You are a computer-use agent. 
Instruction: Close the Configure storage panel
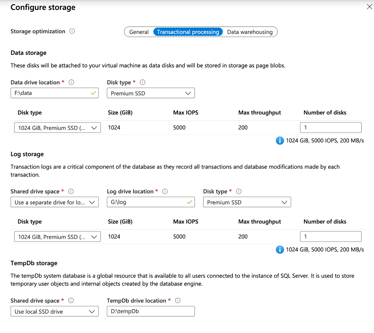pos(369,7)
